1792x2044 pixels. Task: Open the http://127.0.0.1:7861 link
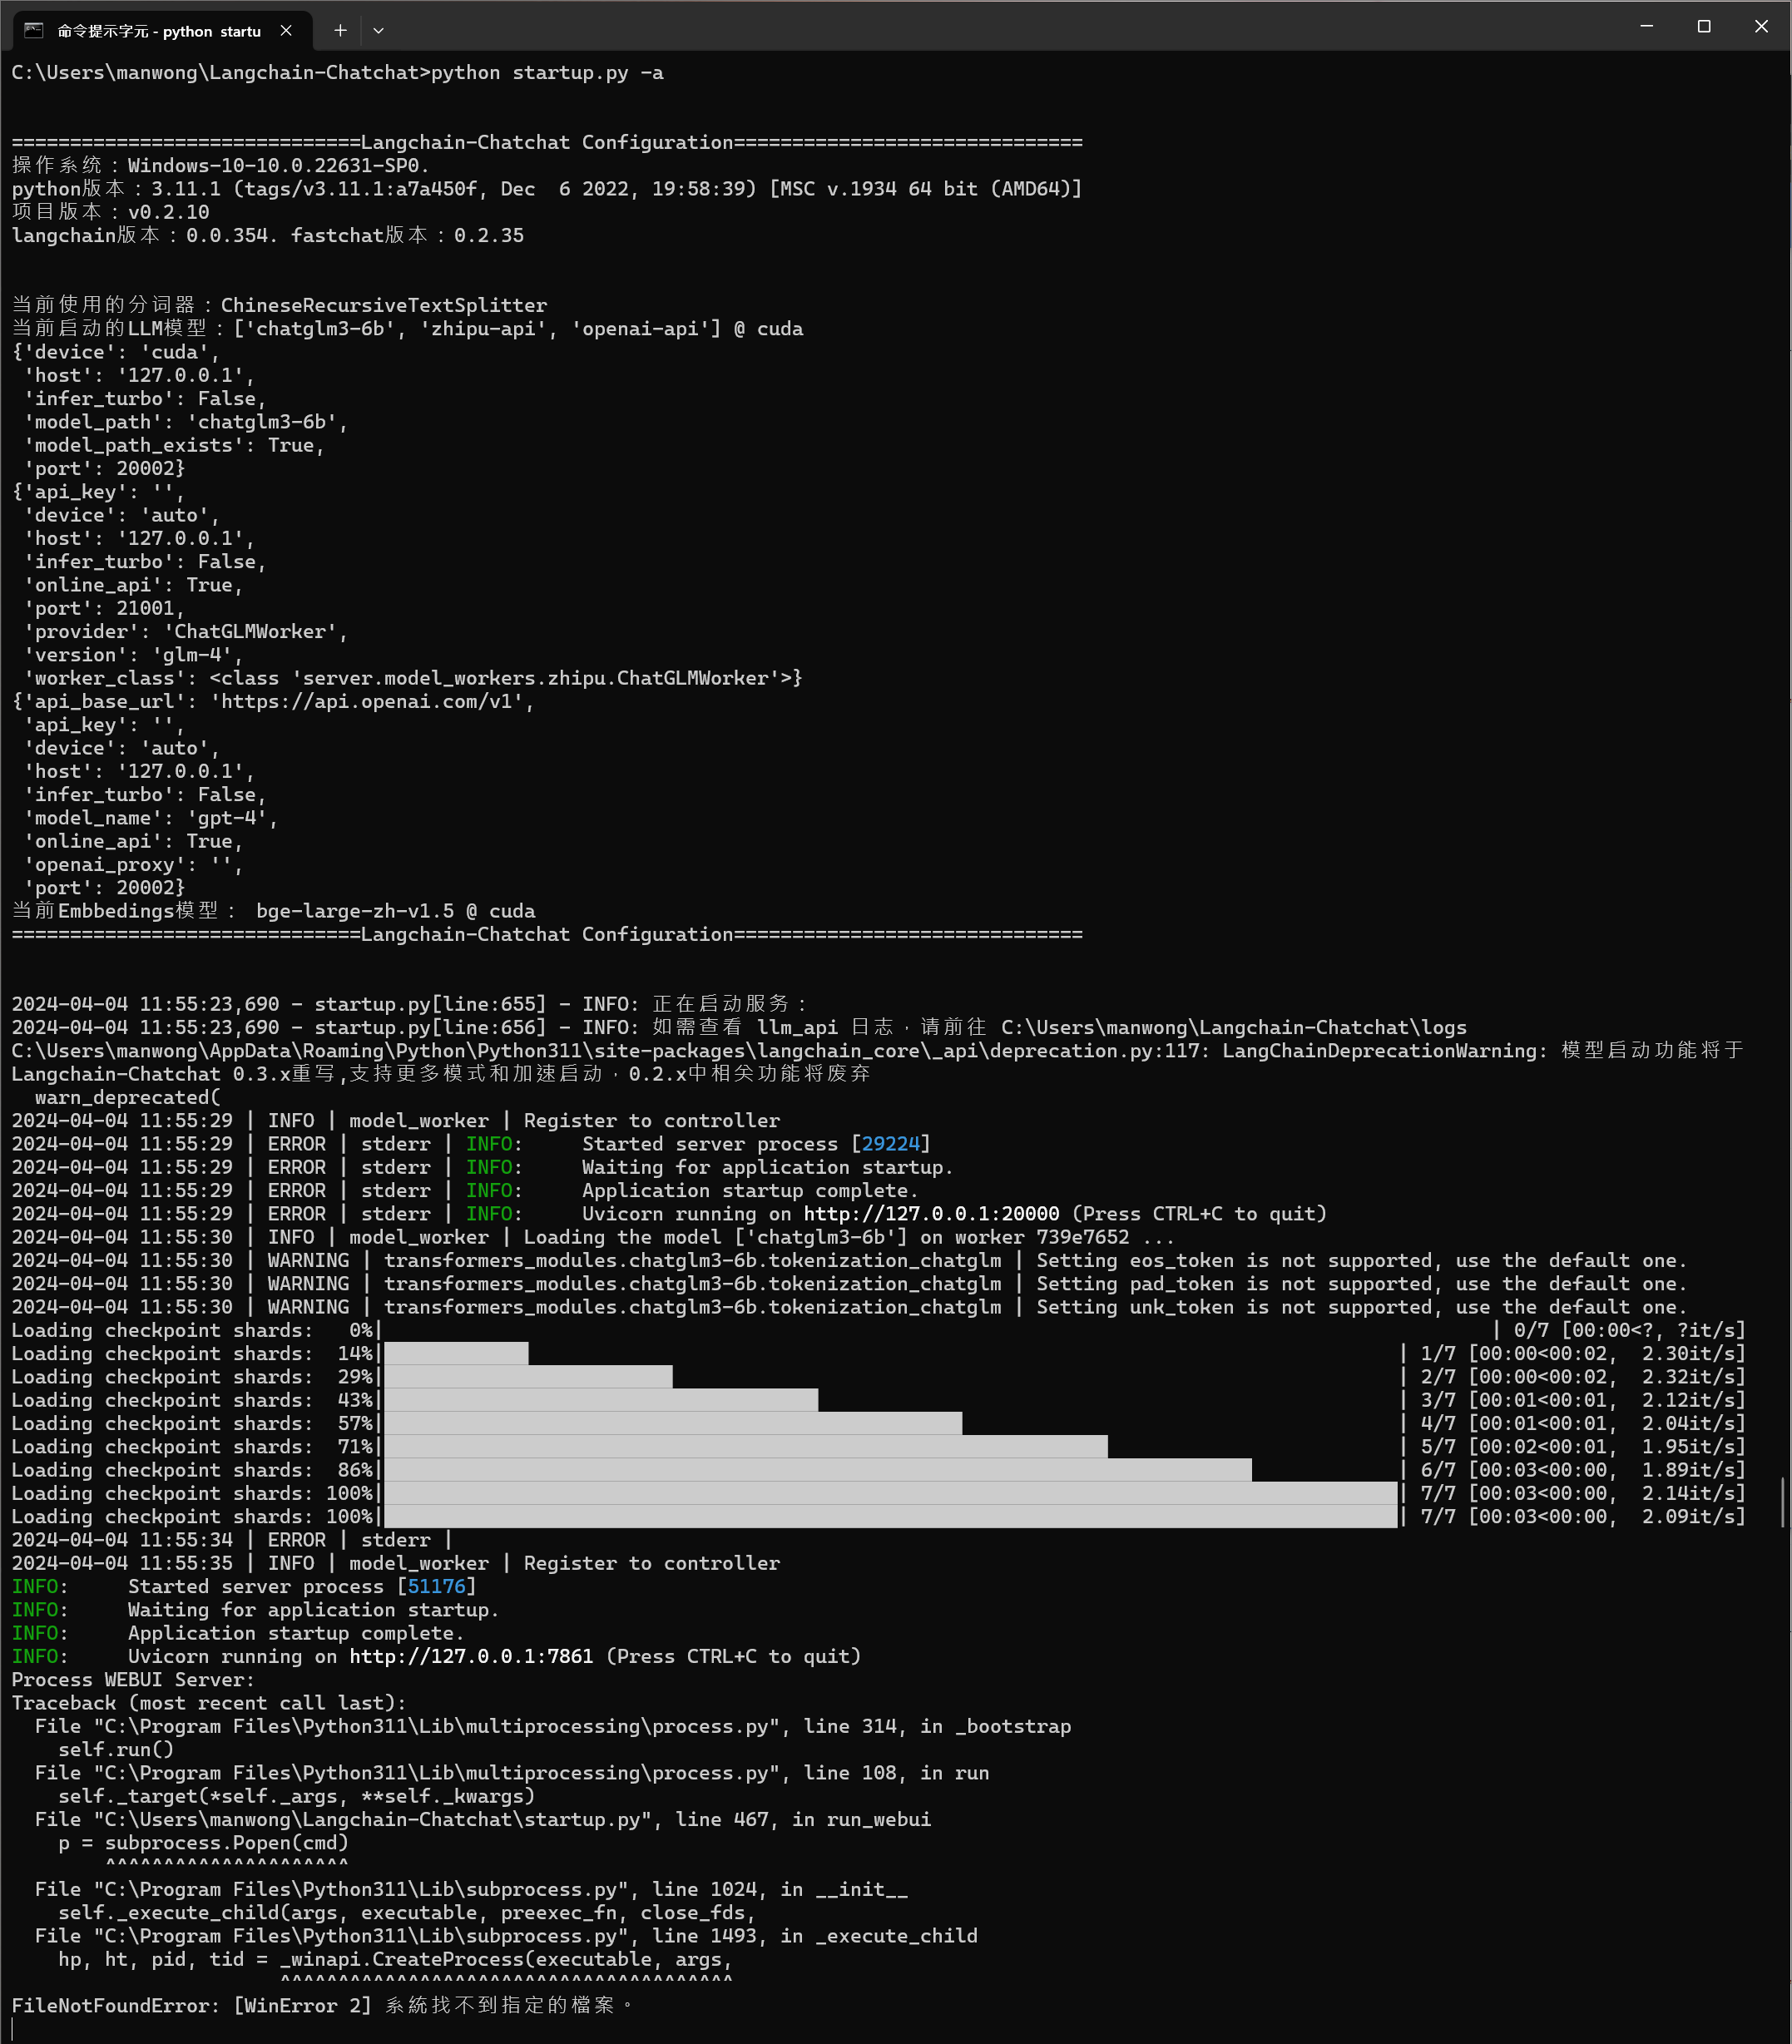[x=470, y=1656]
